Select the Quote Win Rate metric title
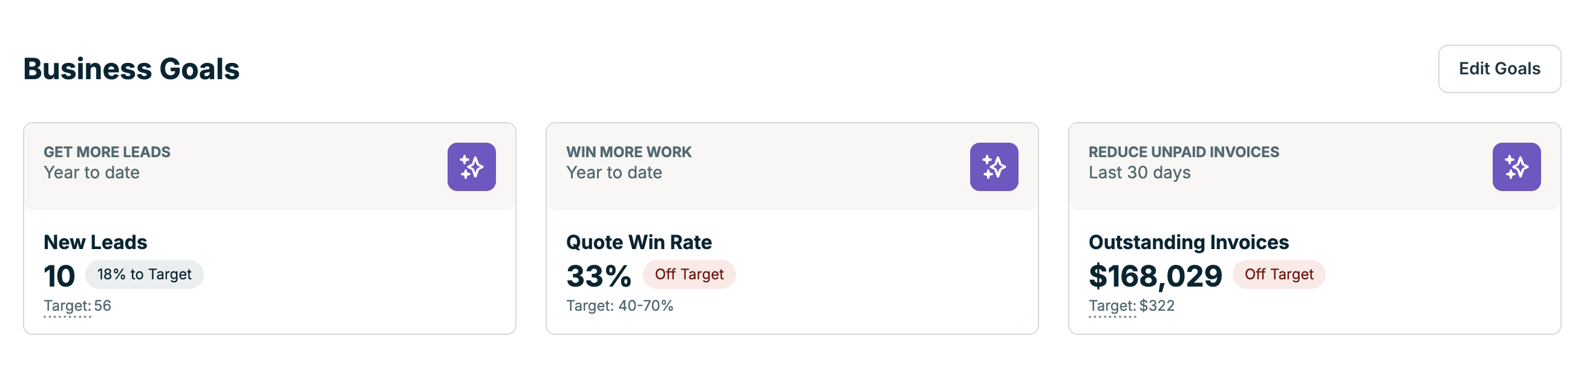This screenshot has height=370, width=1581. coord(638,242)
